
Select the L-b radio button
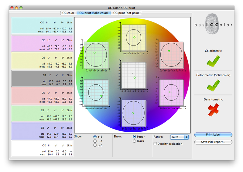coord(95,145)
